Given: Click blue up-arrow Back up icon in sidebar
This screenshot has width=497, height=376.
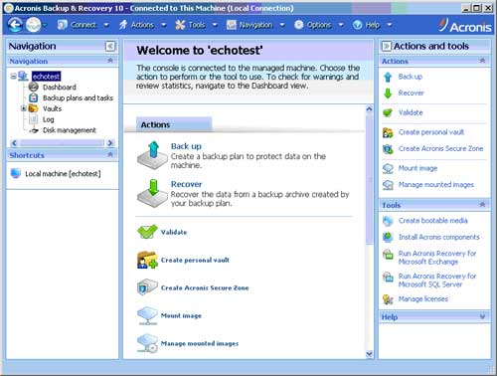Looking at the screenshot, I should pyautogui.click(x=388, y=77).
